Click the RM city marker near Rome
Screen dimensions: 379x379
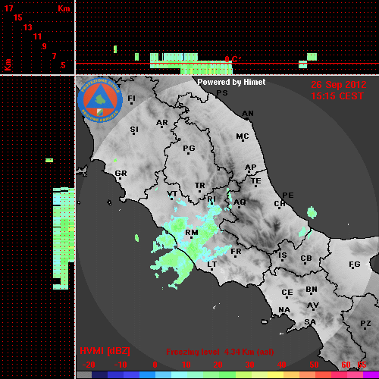(192, 234)
